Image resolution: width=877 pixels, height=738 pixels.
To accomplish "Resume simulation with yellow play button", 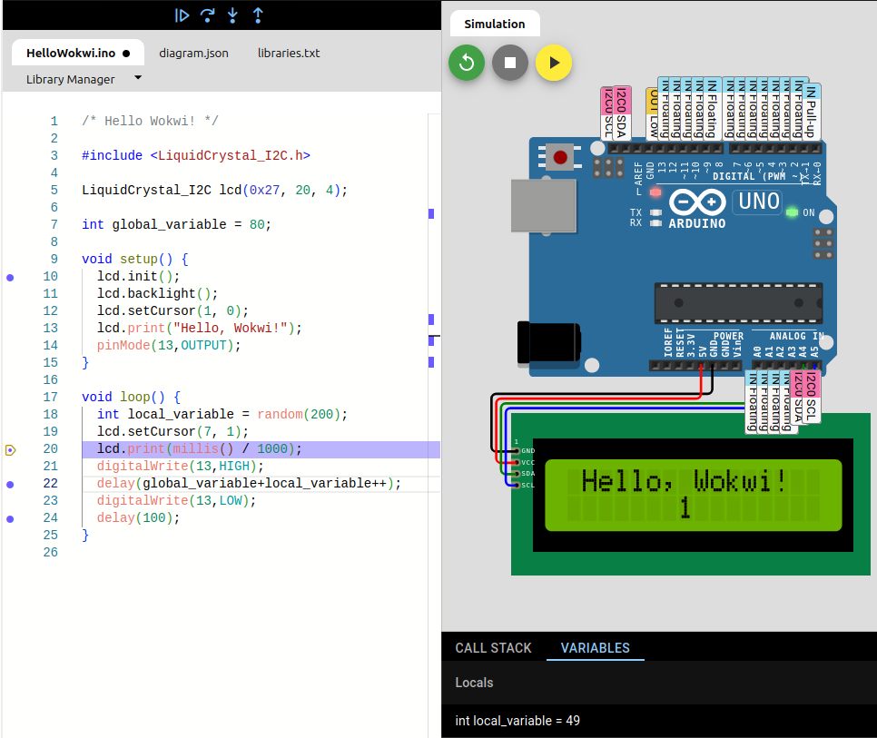I will click(554, 63).
